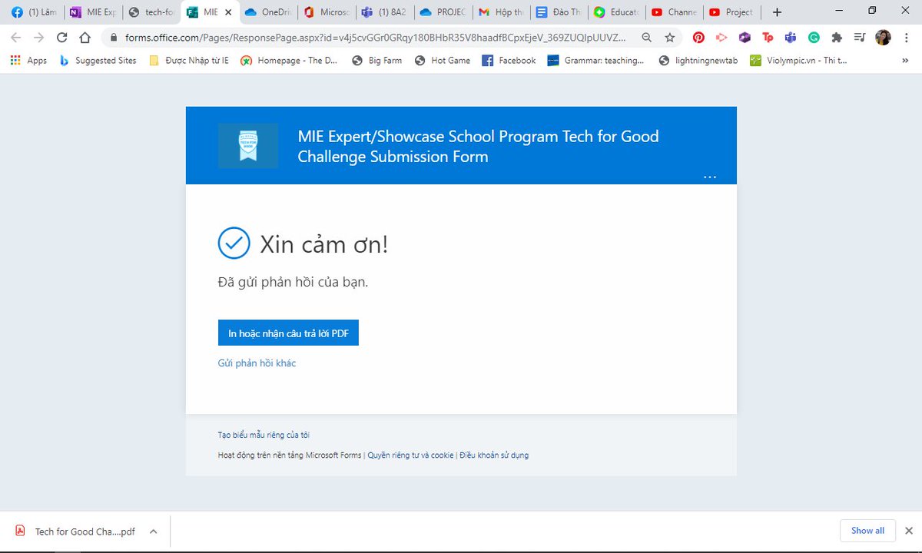Click the Tech for Good form badge image

248,146
